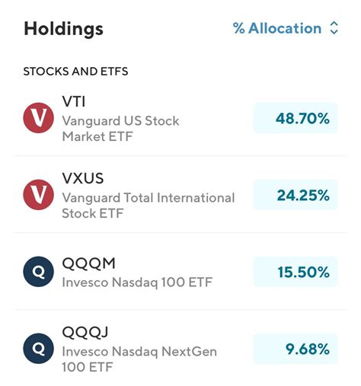Click the VXUS Vanguard logo icon
361x386 pixels.
pos(38,195)
